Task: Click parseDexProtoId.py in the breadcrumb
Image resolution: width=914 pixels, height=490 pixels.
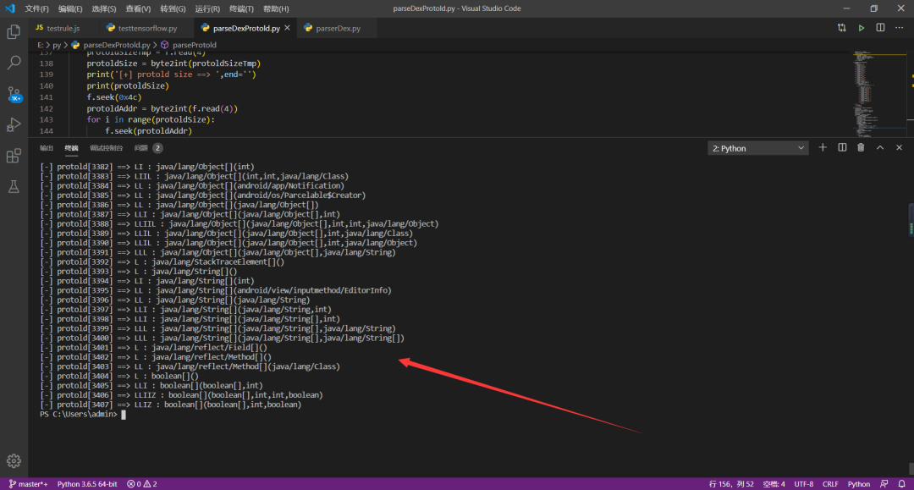Action: click(117, 45)
